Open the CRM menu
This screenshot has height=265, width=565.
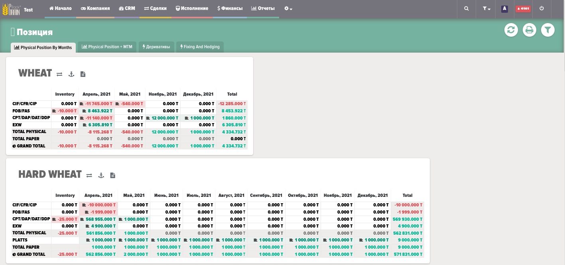[127, 8]
